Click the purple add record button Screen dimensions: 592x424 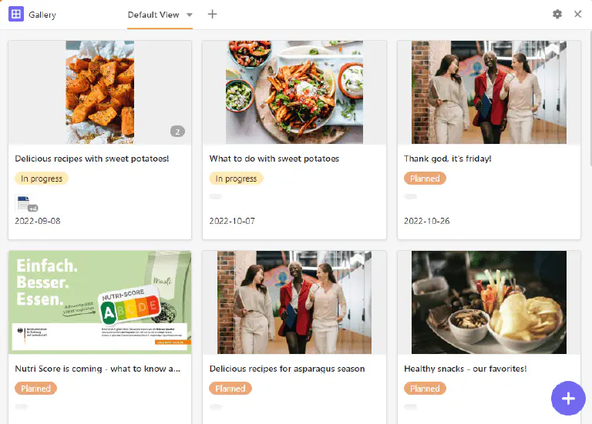point(568,398)
